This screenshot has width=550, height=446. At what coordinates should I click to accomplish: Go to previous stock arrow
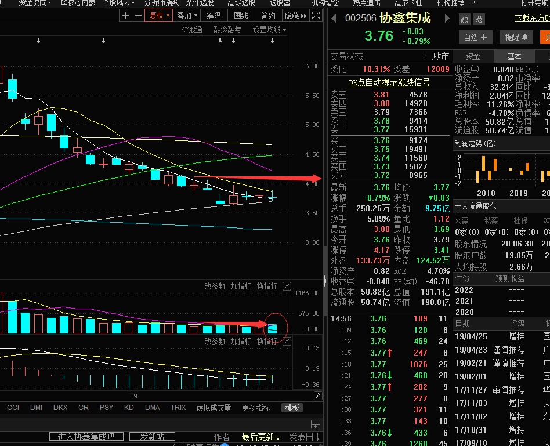point(334,18)
